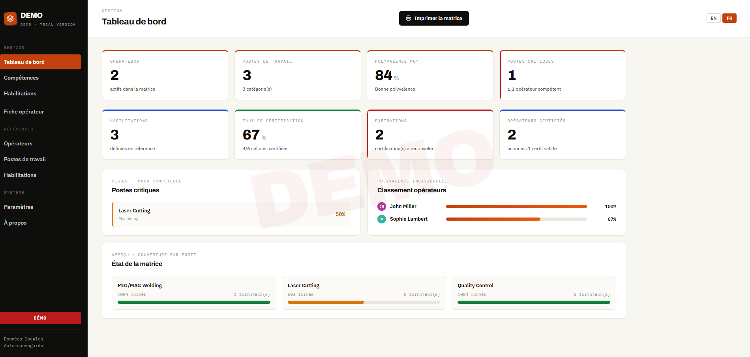Print the matrix with Imprimer la matrice
Screen dimensions: 750x357
[434, 18]
